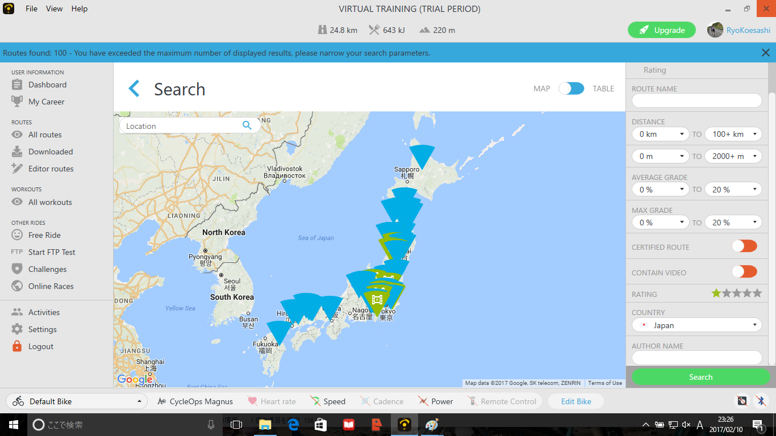Viewport: 776px width, 436px height.
Task: Click the Editor routes wand icon
Action: (17, 169)
